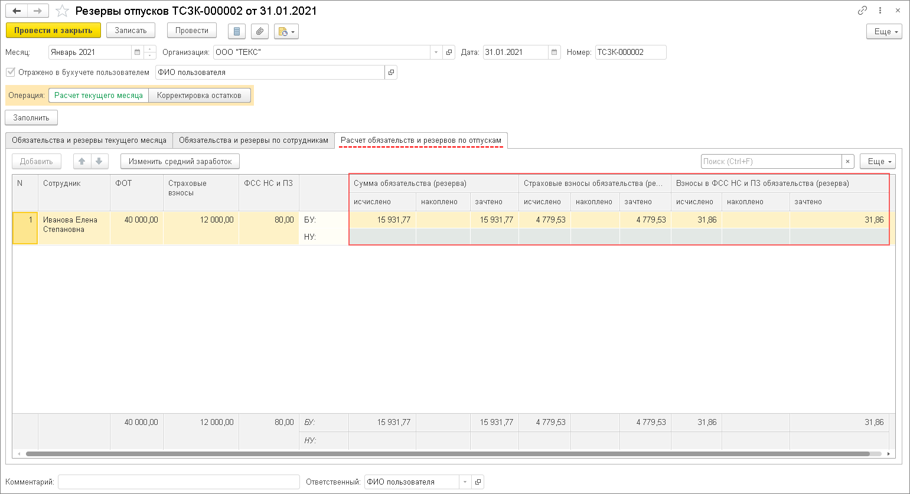The image size is (910, 494).
Task: Click the Провести button
Action: click(192, 31)
